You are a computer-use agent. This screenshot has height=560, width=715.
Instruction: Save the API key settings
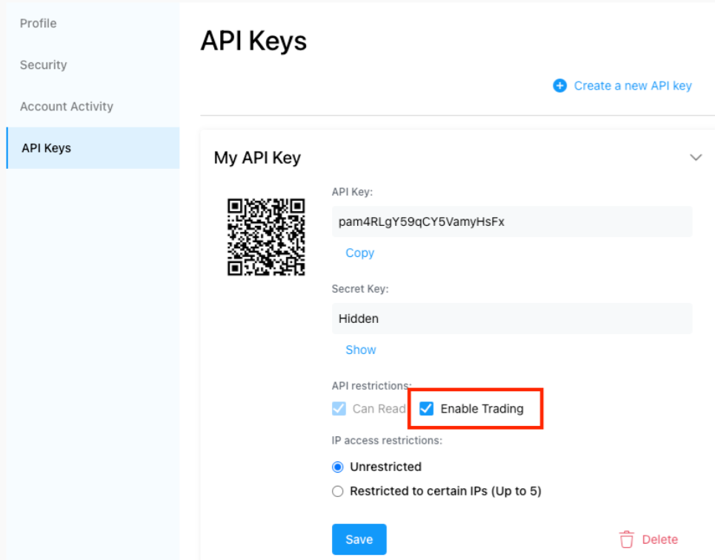coord(359,539)
